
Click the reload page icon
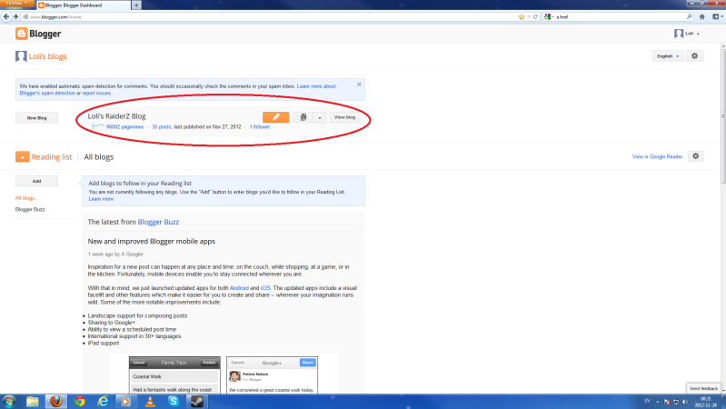[x=536, y=16]
